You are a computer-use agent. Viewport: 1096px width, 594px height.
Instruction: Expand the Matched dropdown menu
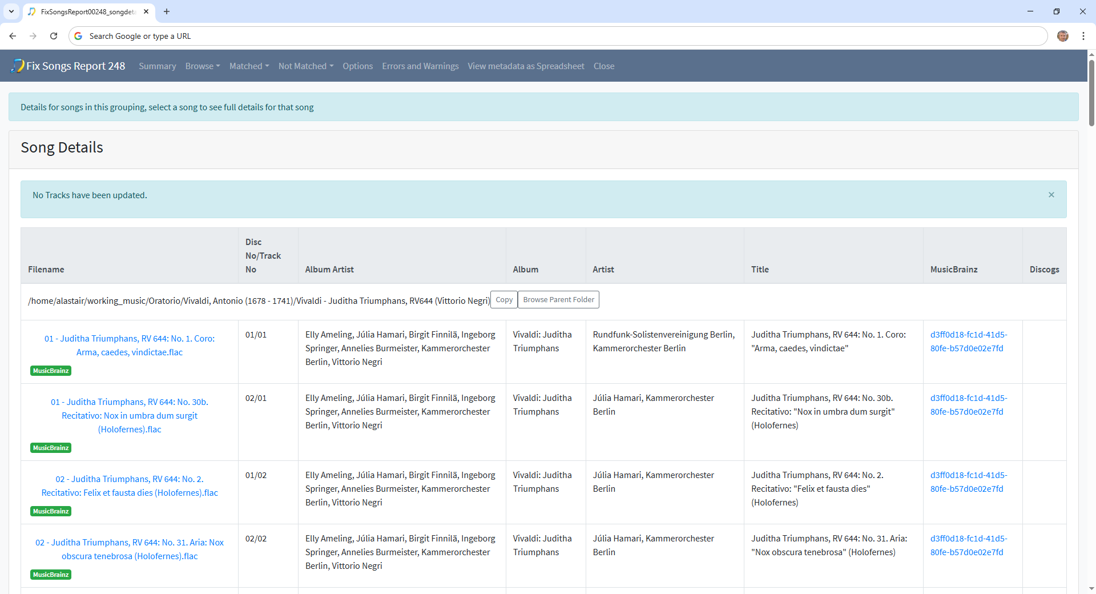(x=249, y=66)
